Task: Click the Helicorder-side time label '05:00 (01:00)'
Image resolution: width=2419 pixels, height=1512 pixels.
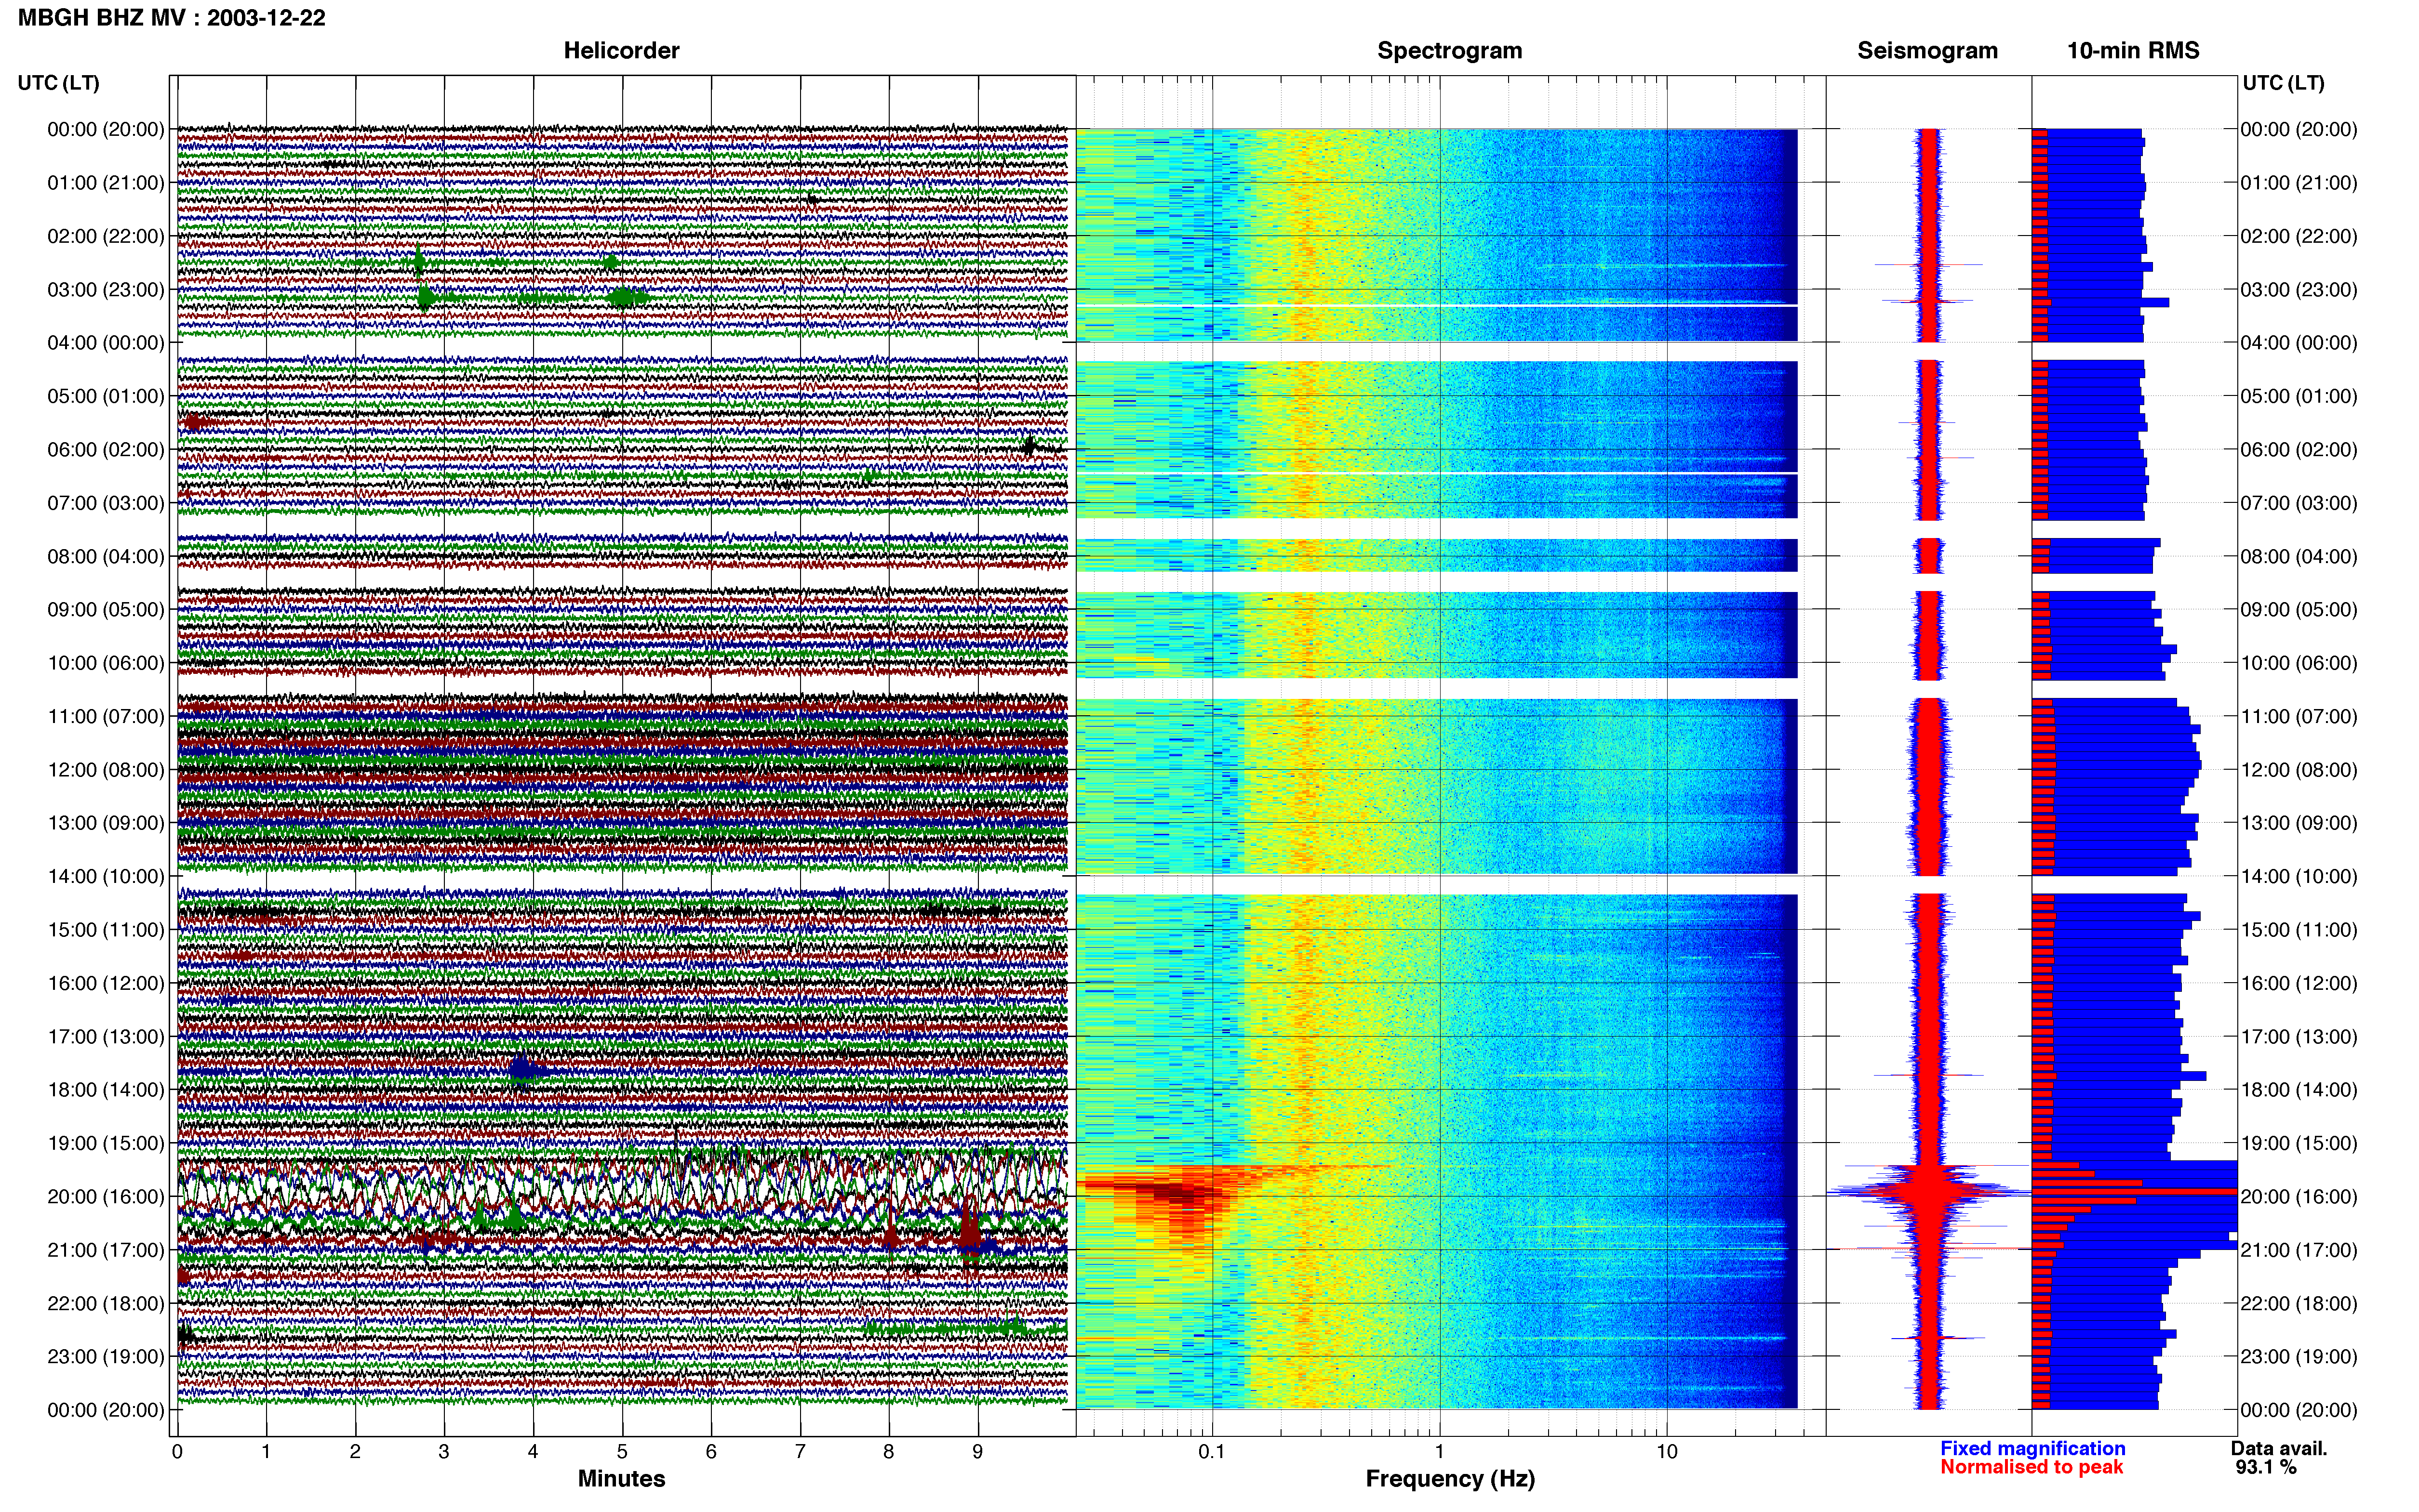Action: [106, 396]
